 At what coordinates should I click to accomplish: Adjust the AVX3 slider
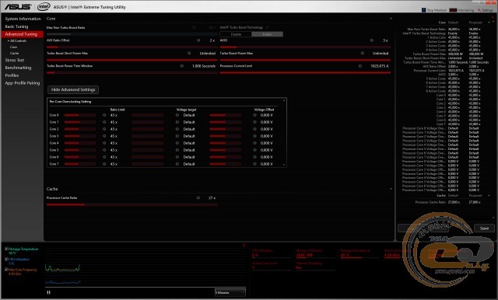click(x=305, y=47)
